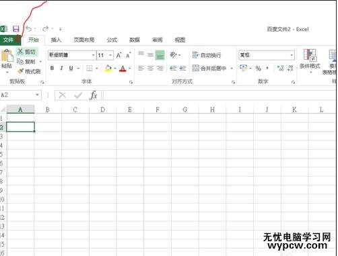The height and width of the screenshot is (256, 338).
Task: Expand the font color dropdown arrow
Action: point(130,69)
